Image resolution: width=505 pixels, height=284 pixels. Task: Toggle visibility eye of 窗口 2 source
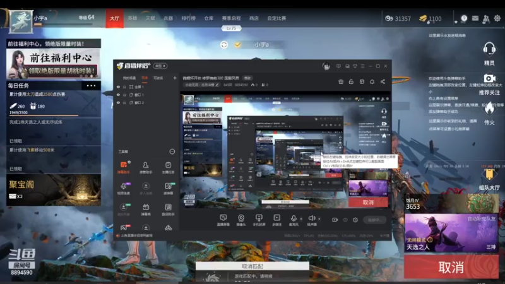click(x=118, y=103)
